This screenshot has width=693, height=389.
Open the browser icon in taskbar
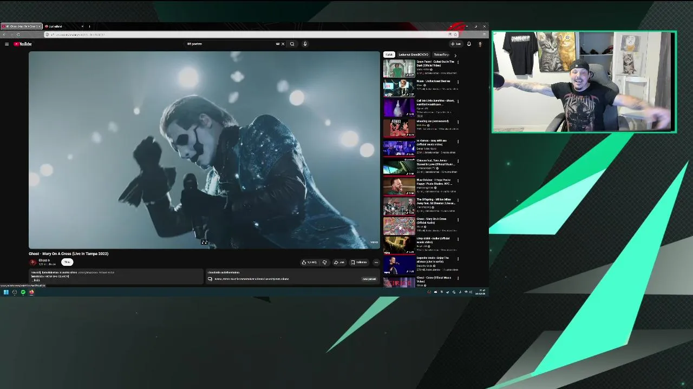(x=31, y=292)
